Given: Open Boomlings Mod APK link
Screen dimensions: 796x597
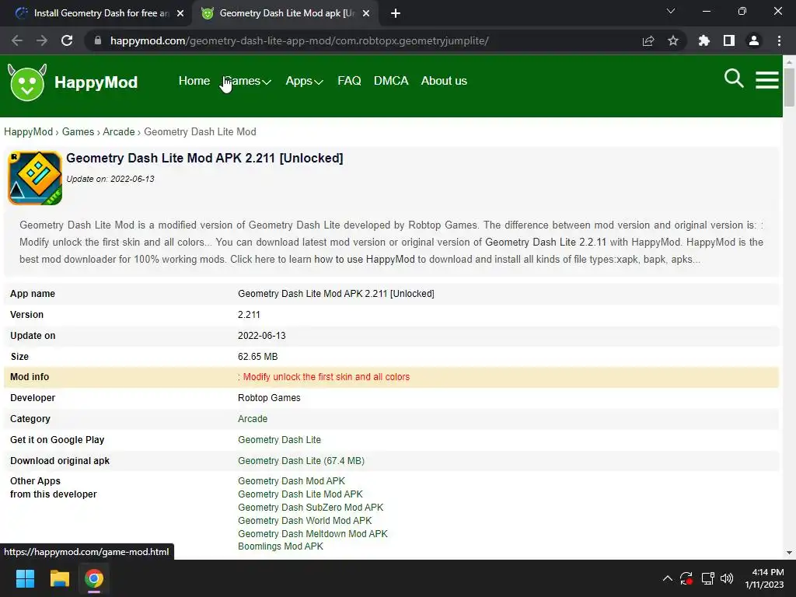Looking at the screenshot, I should tap(280, 546).
